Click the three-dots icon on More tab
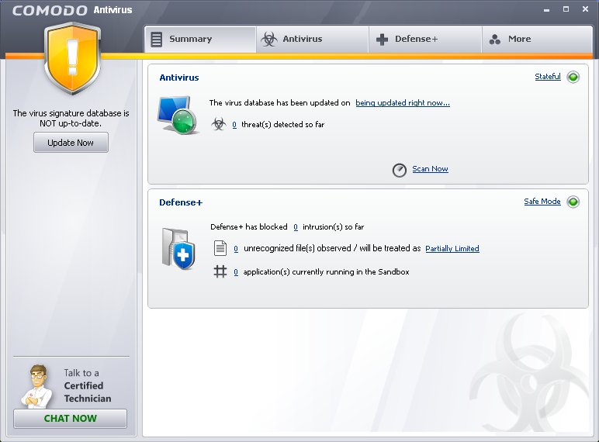Image resolution: width=599 pixels, height=442 pixels. point(495,40)
